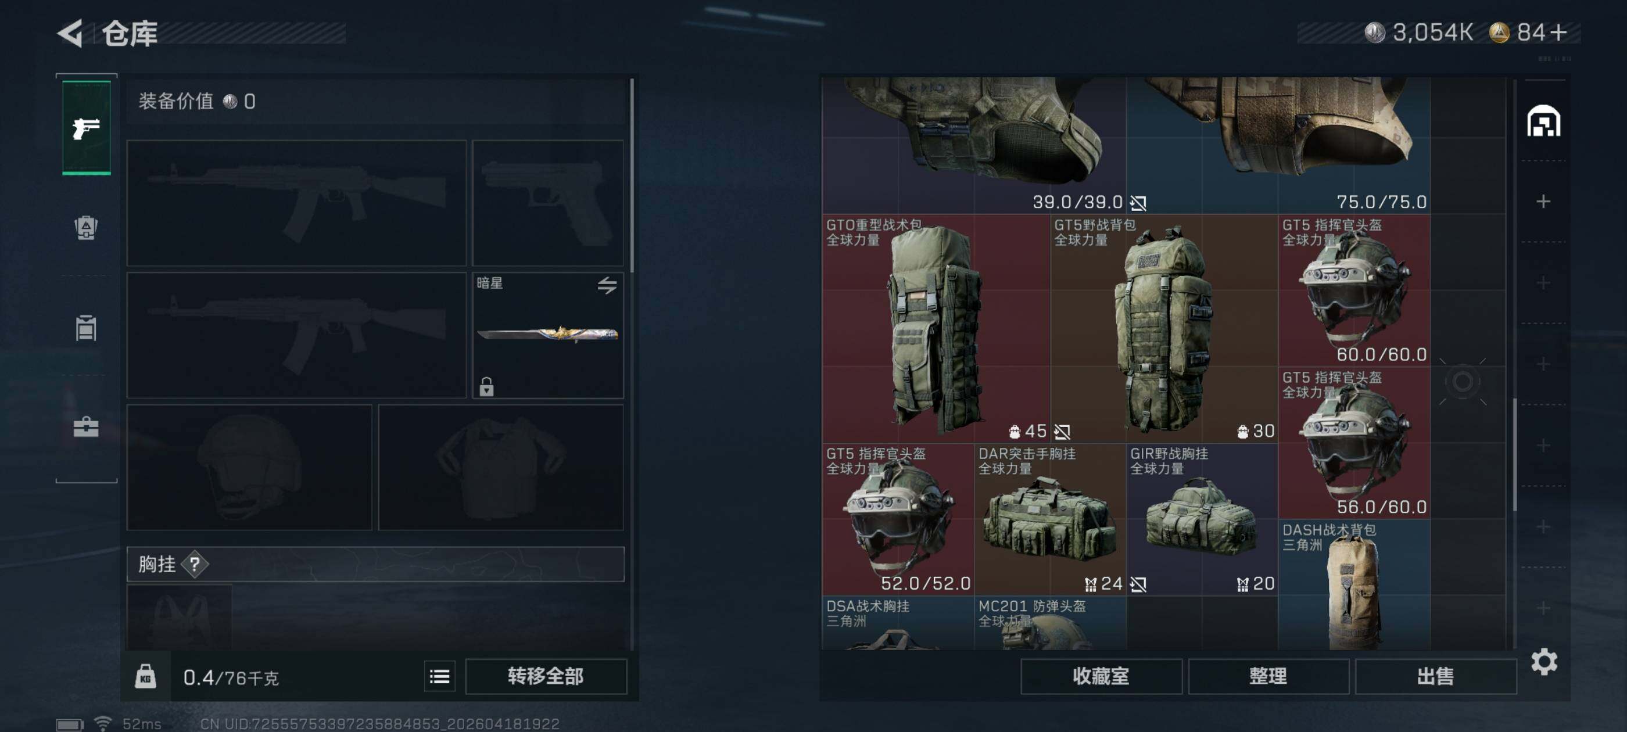Open stash settings gear icon

pos(1544,661)
